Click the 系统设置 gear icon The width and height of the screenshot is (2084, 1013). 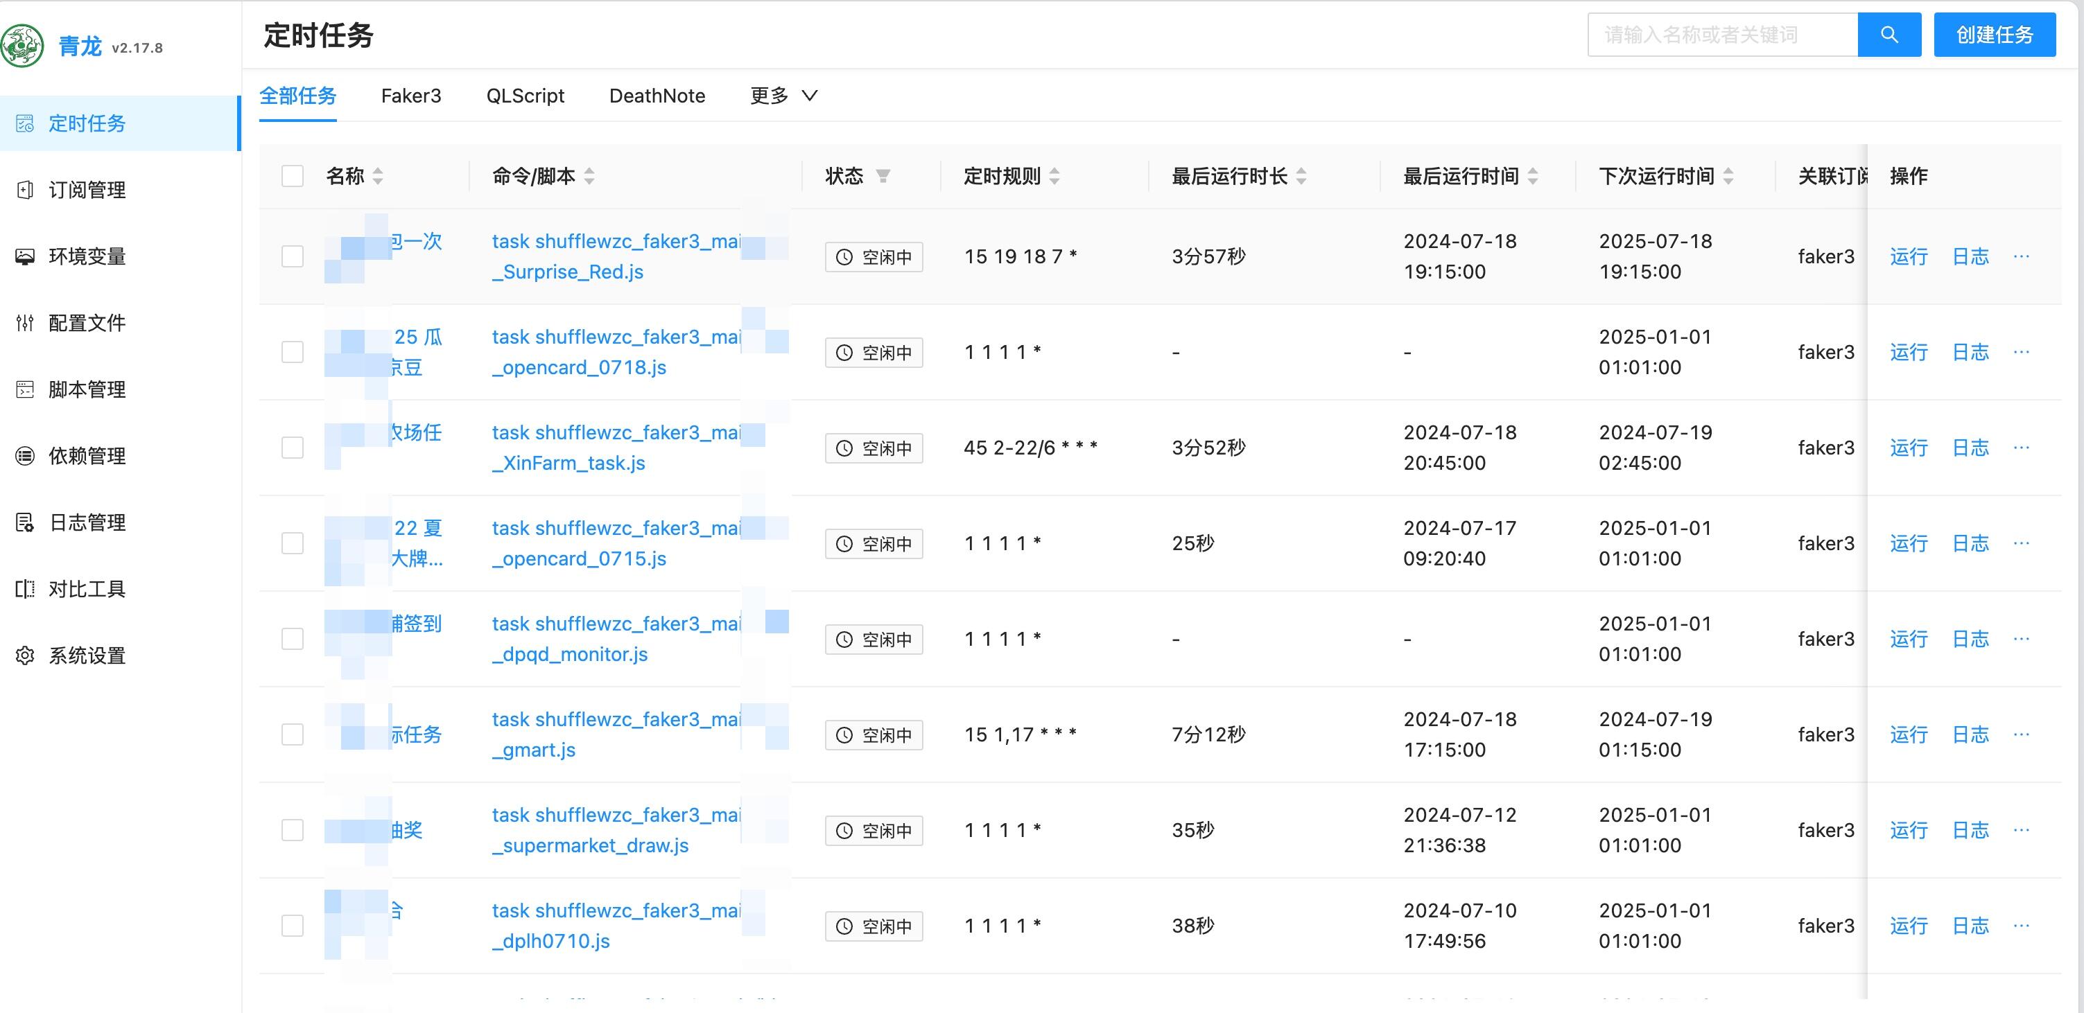25,655
